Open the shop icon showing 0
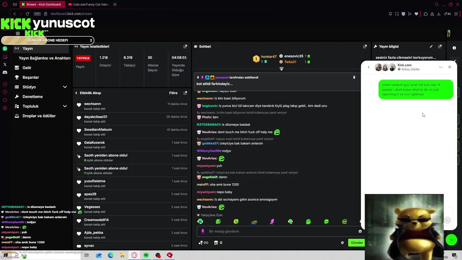Screen dimensions: 462x260 tap(218, 243)
